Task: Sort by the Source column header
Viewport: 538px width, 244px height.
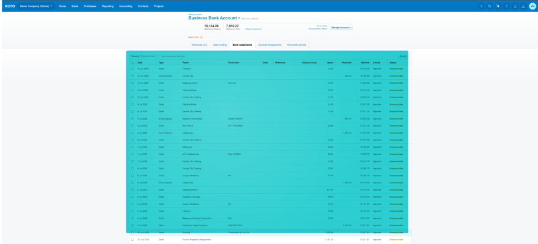Action: (x=376, y=63)
